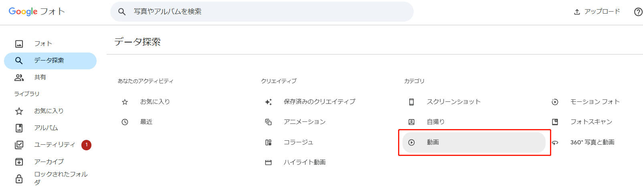
Task: Open ハイライト動画 highlight videos
Action: pyautogui.click(x=304, y=162)
